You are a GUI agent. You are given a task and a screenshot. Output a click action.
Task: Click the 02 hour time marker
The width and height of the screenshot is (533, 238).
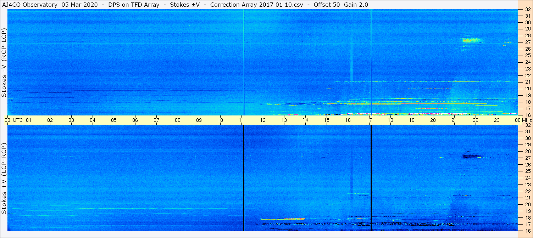pyautogui.click(x=50, y=120)
